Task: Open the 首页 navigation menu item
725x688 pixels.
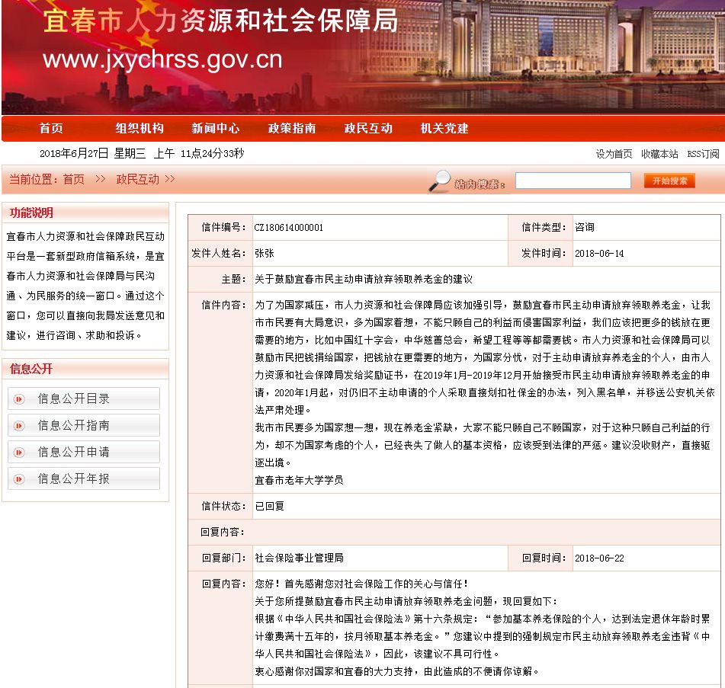Action: click(x=51, y=128)
